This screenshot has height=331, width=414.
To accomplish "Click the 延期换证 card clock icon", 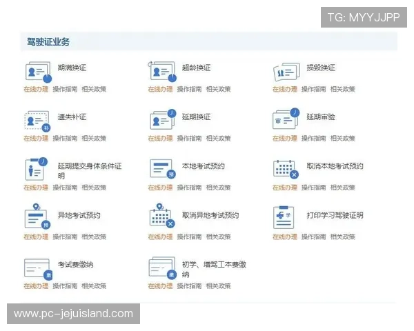I will coord(163,119).
